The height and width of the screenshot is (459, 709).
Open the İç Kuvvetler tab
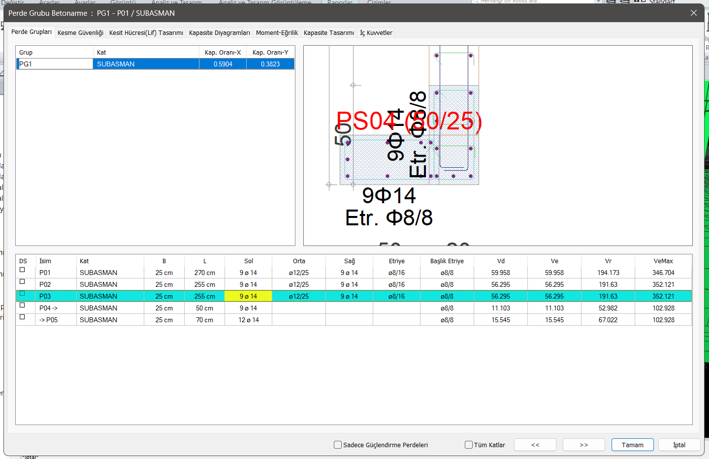[x=376, y=33]
